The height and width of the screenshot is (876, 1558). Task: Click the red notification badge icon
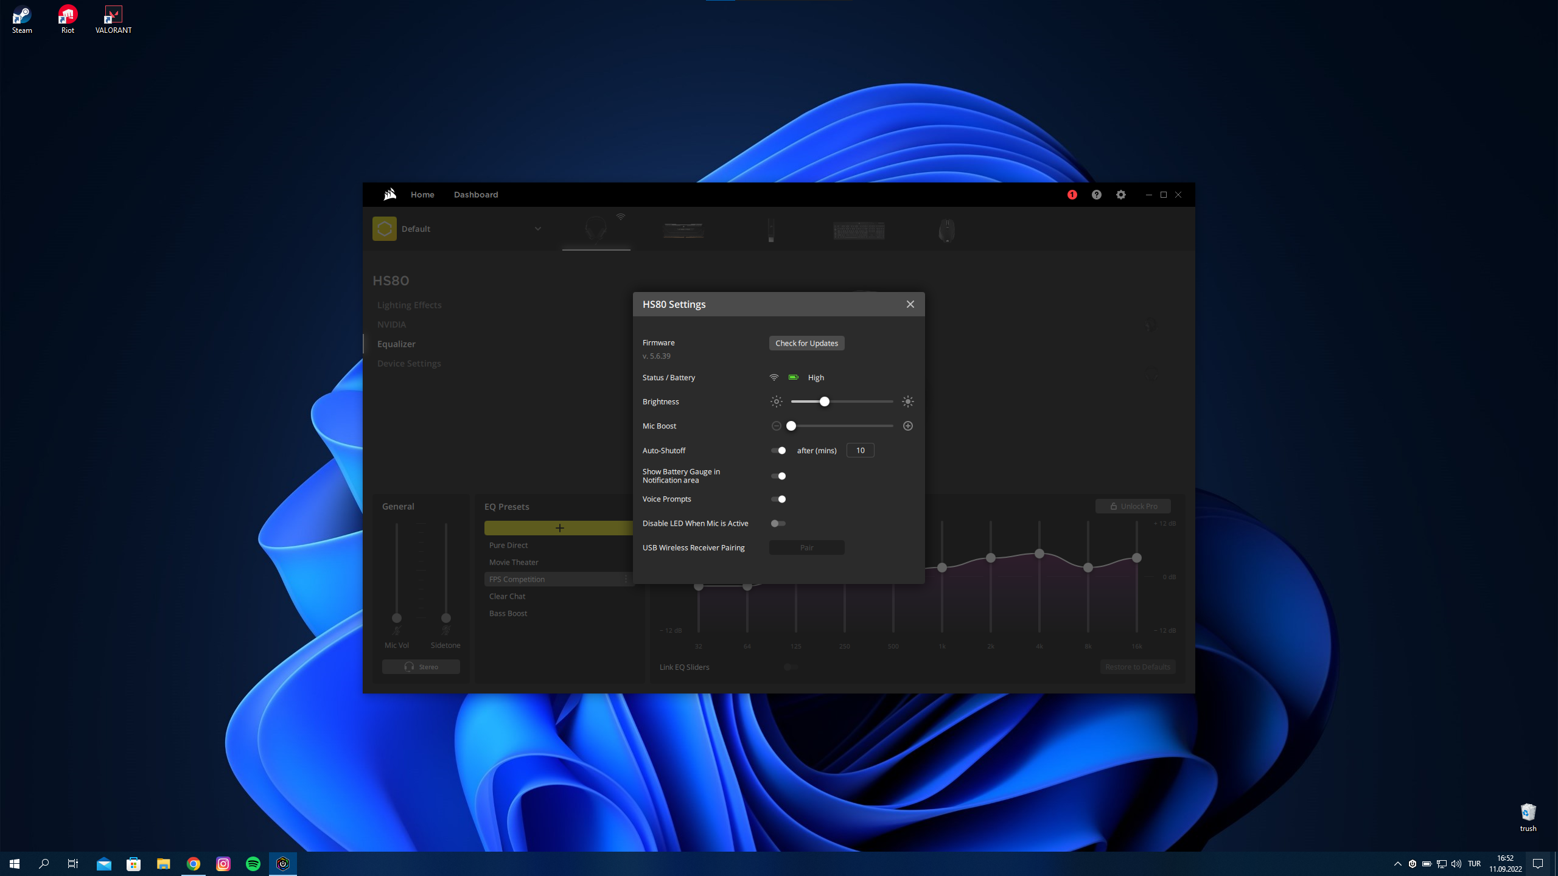(1072, 195)
